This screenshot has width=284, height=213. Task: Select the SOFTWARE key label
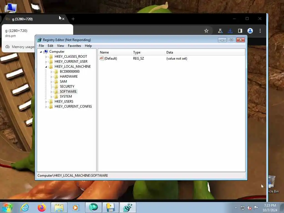68,92
